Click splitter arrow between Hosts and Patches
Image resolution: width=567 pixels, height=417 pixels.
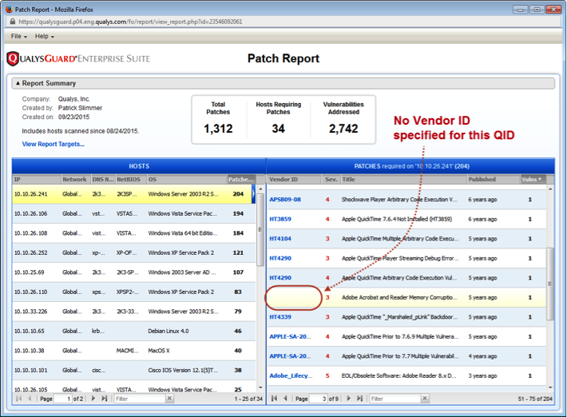click(x=253, y=194)
